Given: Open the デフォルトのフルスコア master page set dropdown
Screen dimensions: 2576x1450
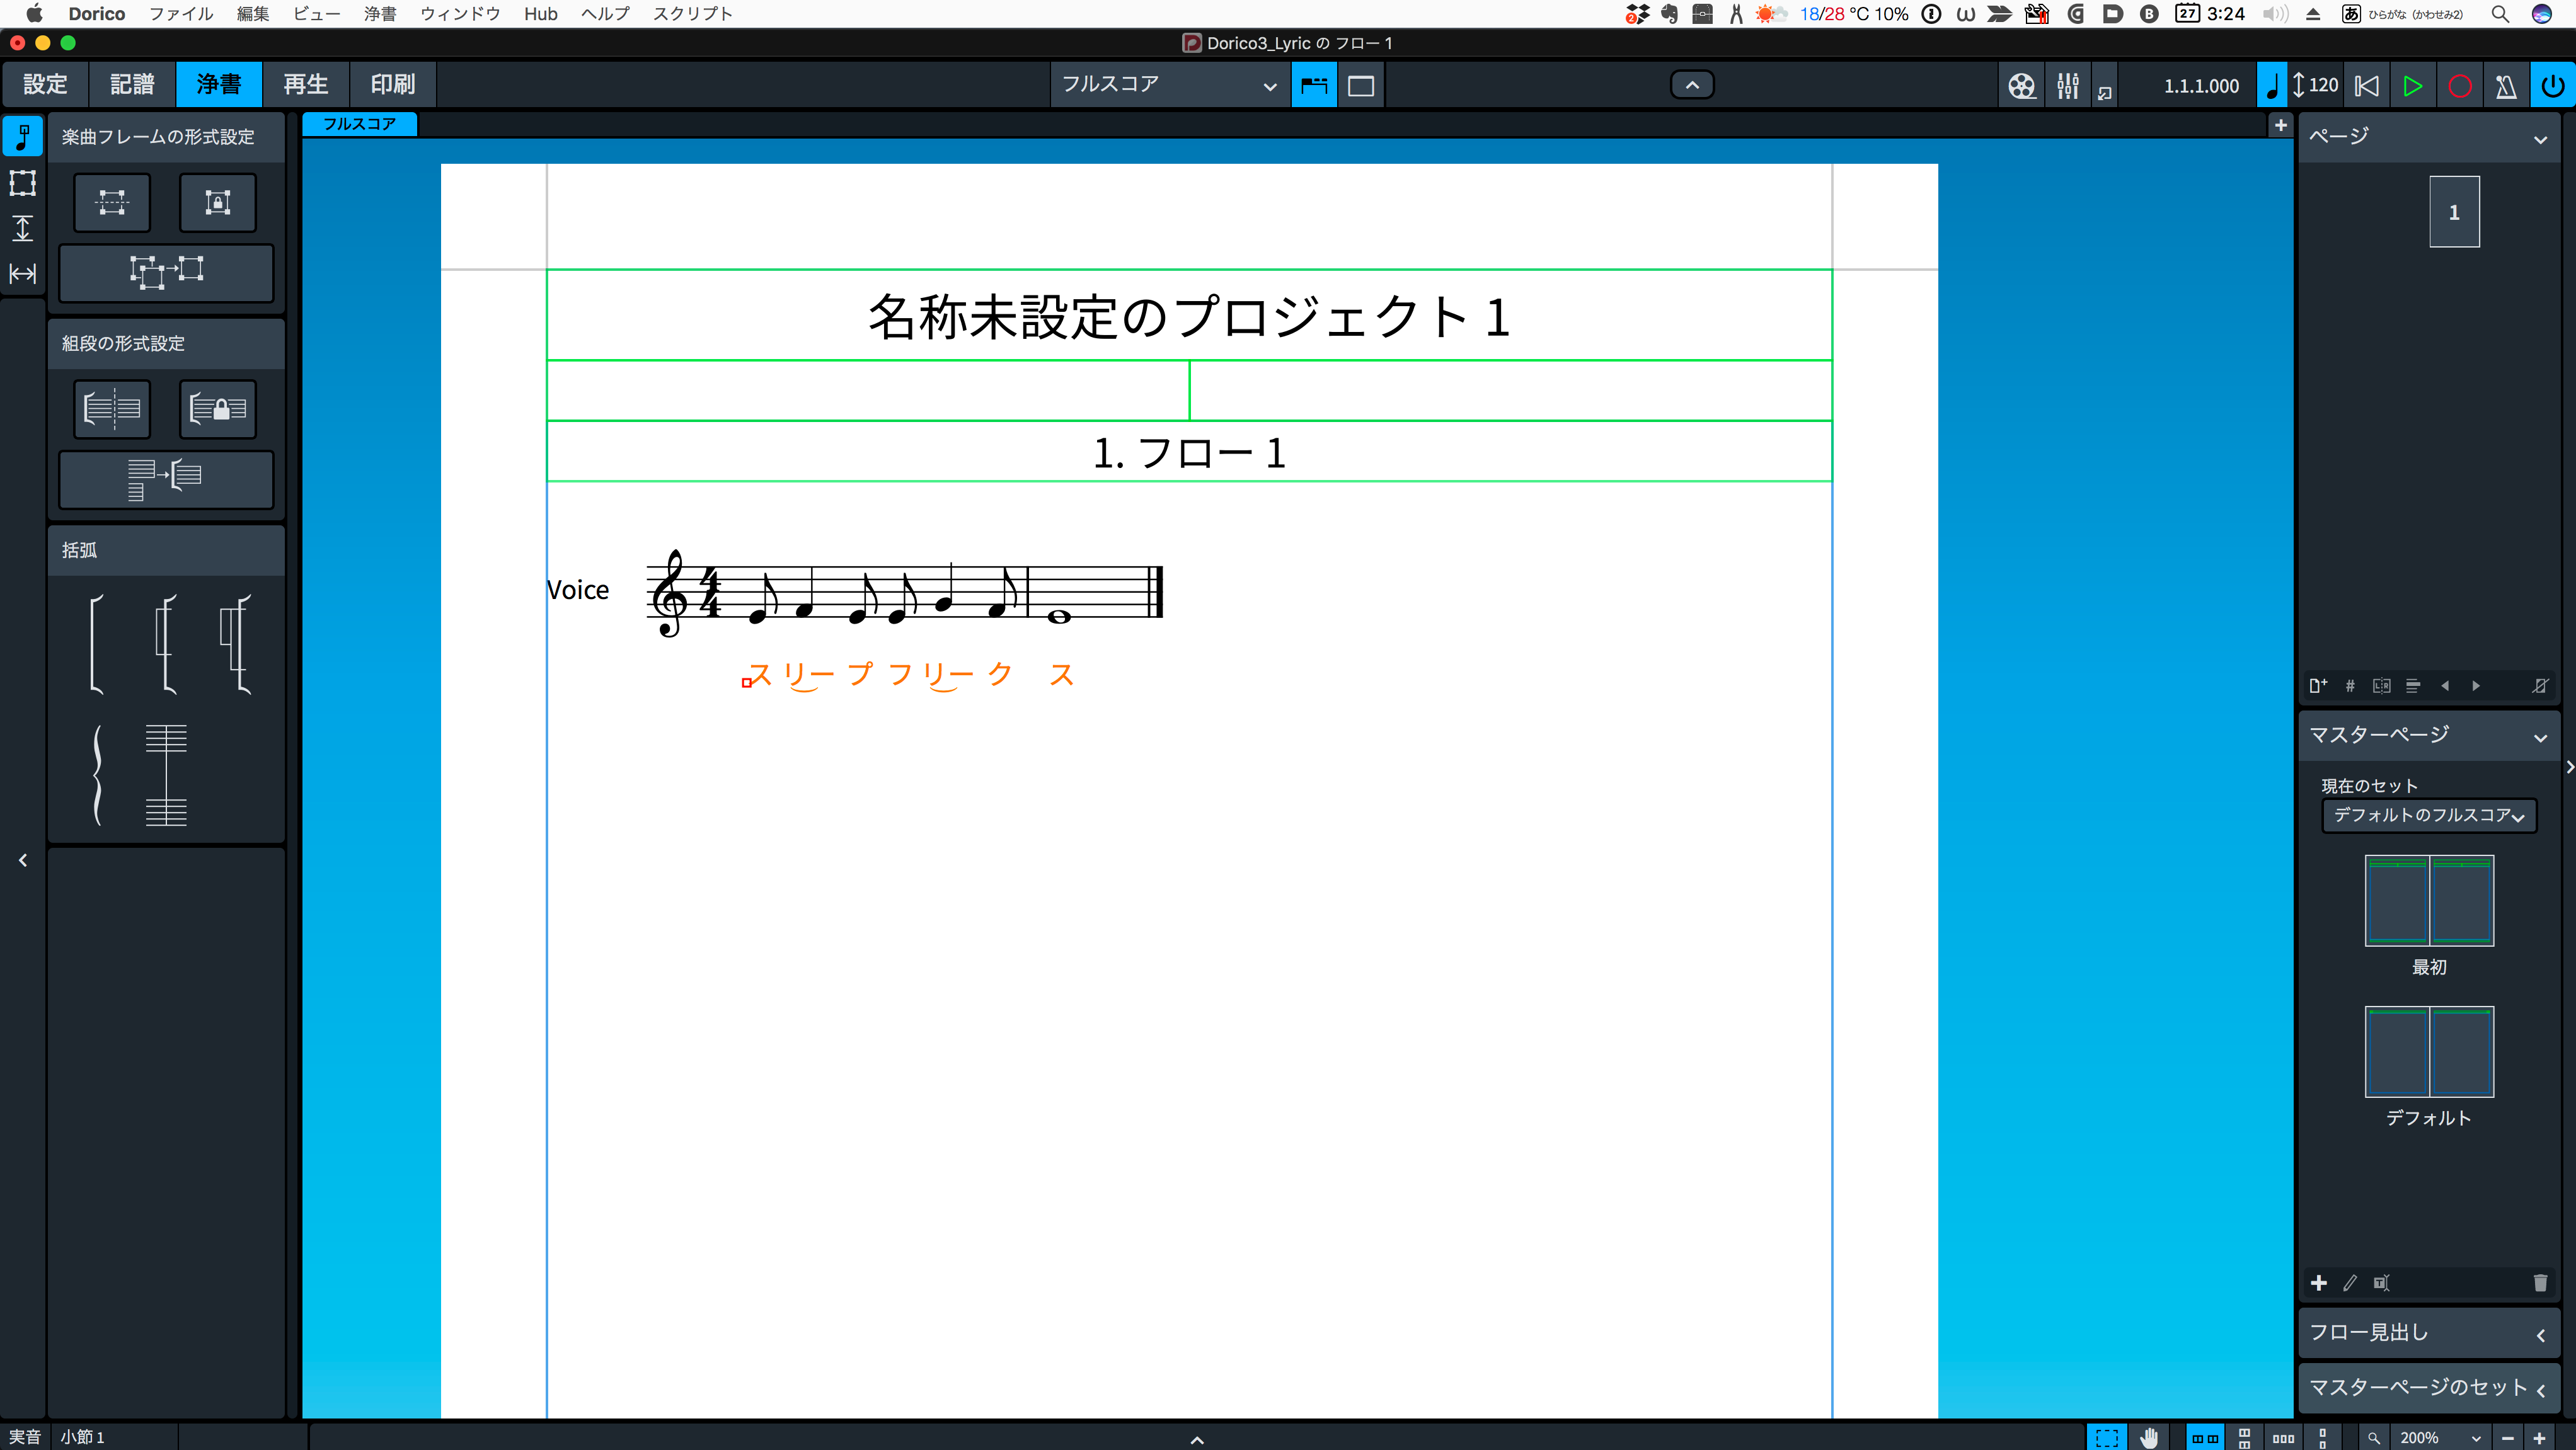Looking at the screenshot, I should 2428,816.
